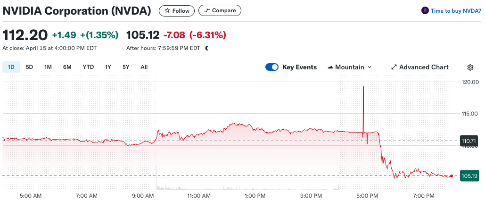
Task: Open the Time to buy NVDA? link
Action: click(456, 10)
